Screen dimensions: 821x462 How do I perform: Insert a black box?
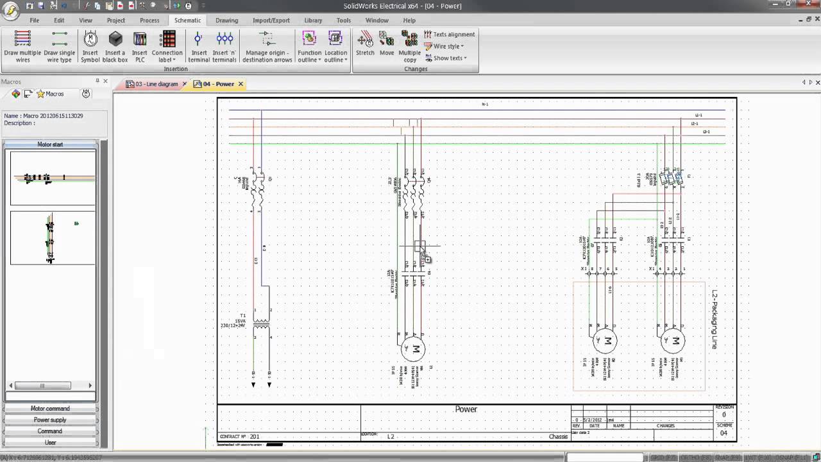[115, 47]
